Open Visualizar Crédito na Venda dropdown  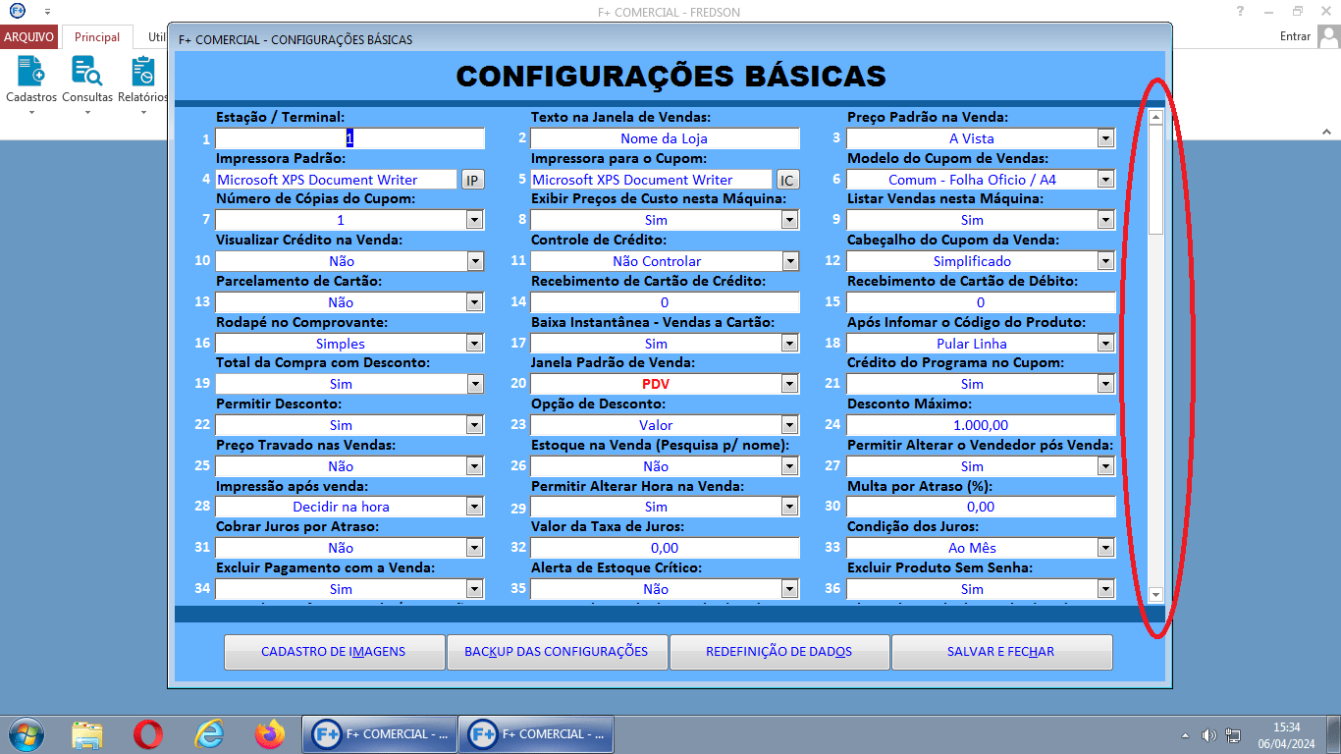475,261
